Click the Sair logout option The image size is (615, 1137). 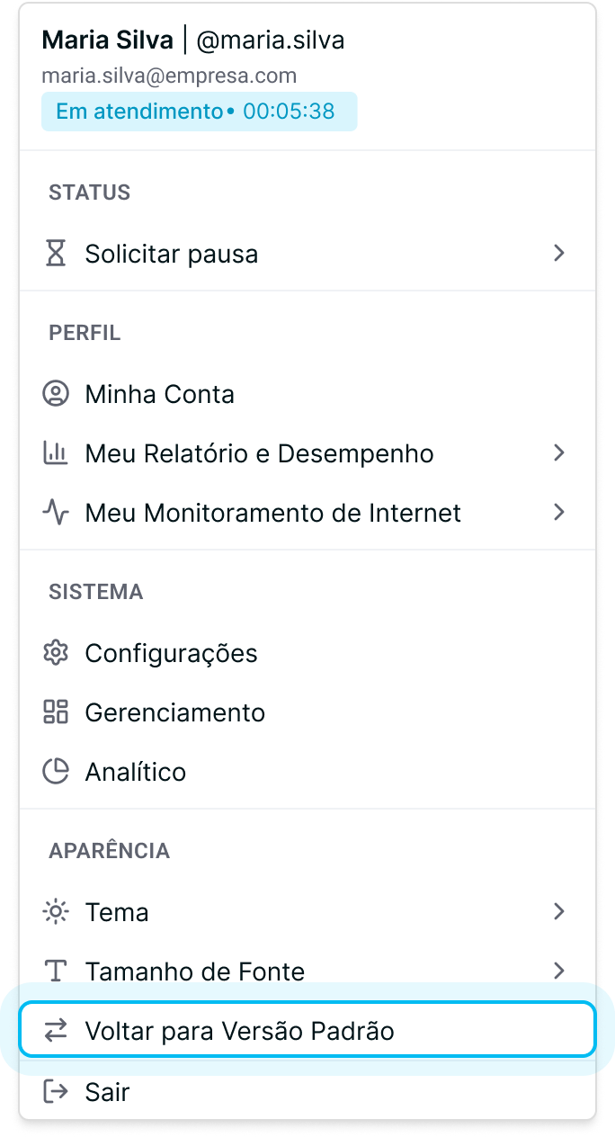tap(307, 1092)
